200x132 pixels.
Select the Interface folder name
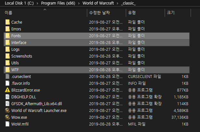coord(19,43)
